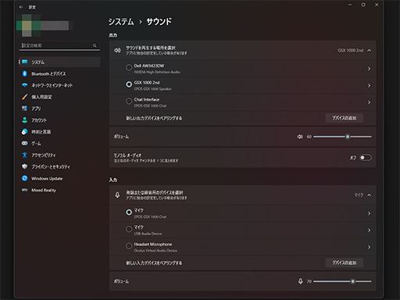This screenshot has width=400, height=300.
Task: Mute output using the speaker volume icon
Action: coord(300,137)
